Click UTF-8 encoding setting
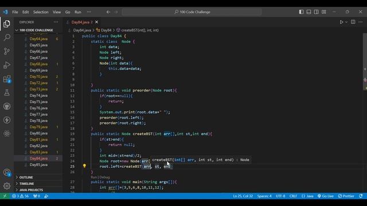 click(280, 196)
